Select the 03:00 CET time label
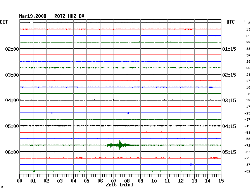Image resolution: width=252 pixels, height=191 pixels. (x=12, y=75)
